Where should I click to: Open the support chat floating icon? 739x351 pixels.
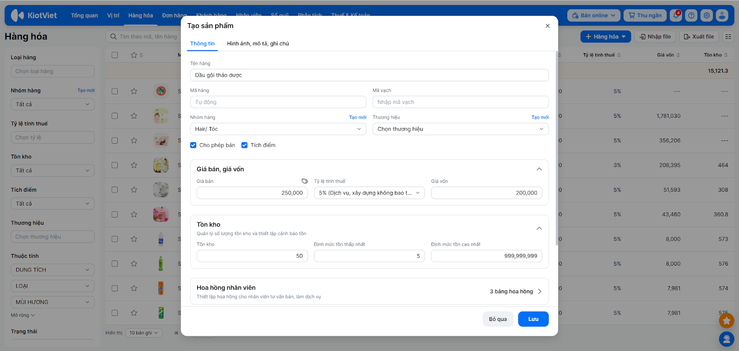click(727, 339)
